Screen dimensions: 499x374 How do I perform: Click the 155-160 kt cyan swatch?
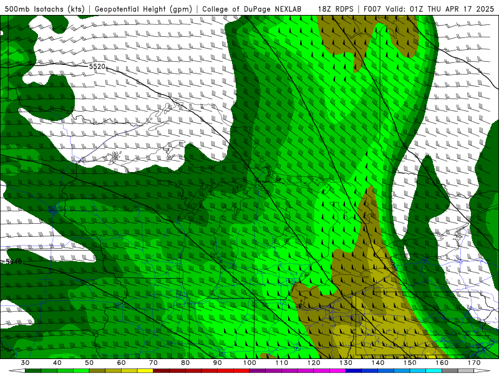(434, 371)
